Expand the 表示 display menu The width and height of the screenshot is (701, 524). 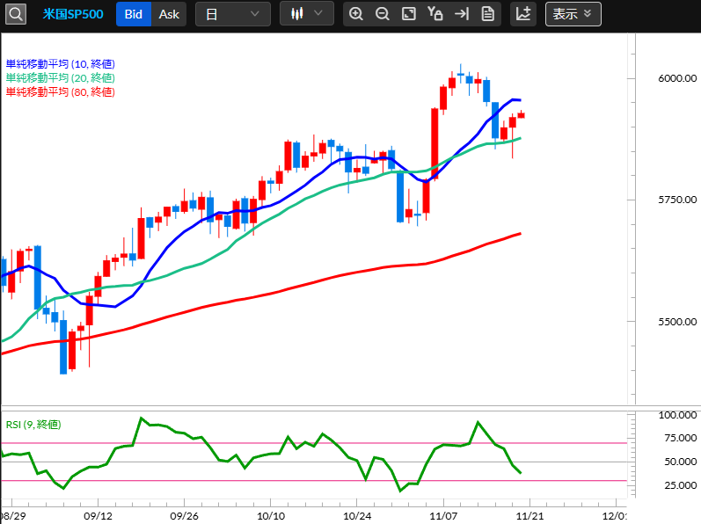click(573, 14)
